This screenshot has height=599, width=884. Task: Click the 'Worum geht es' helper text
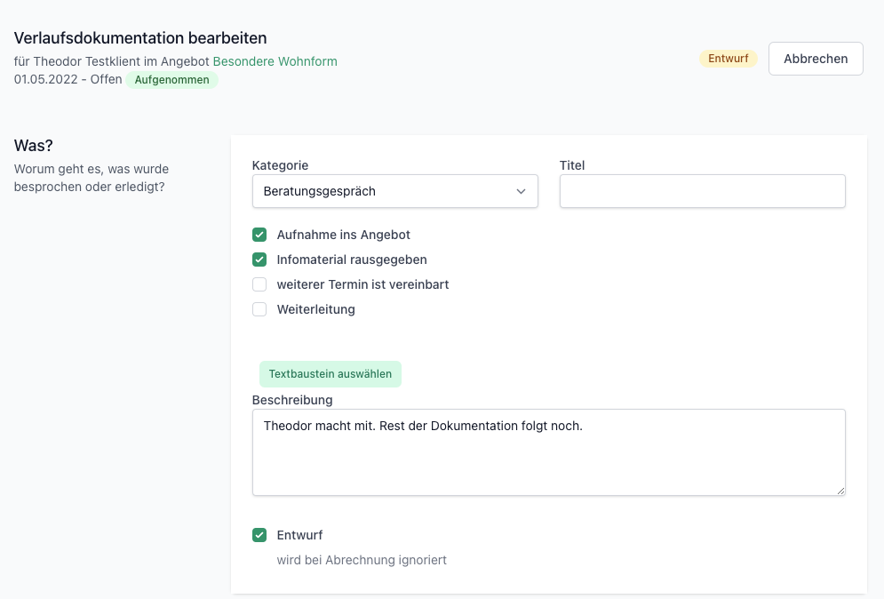[x=92, y=178]
